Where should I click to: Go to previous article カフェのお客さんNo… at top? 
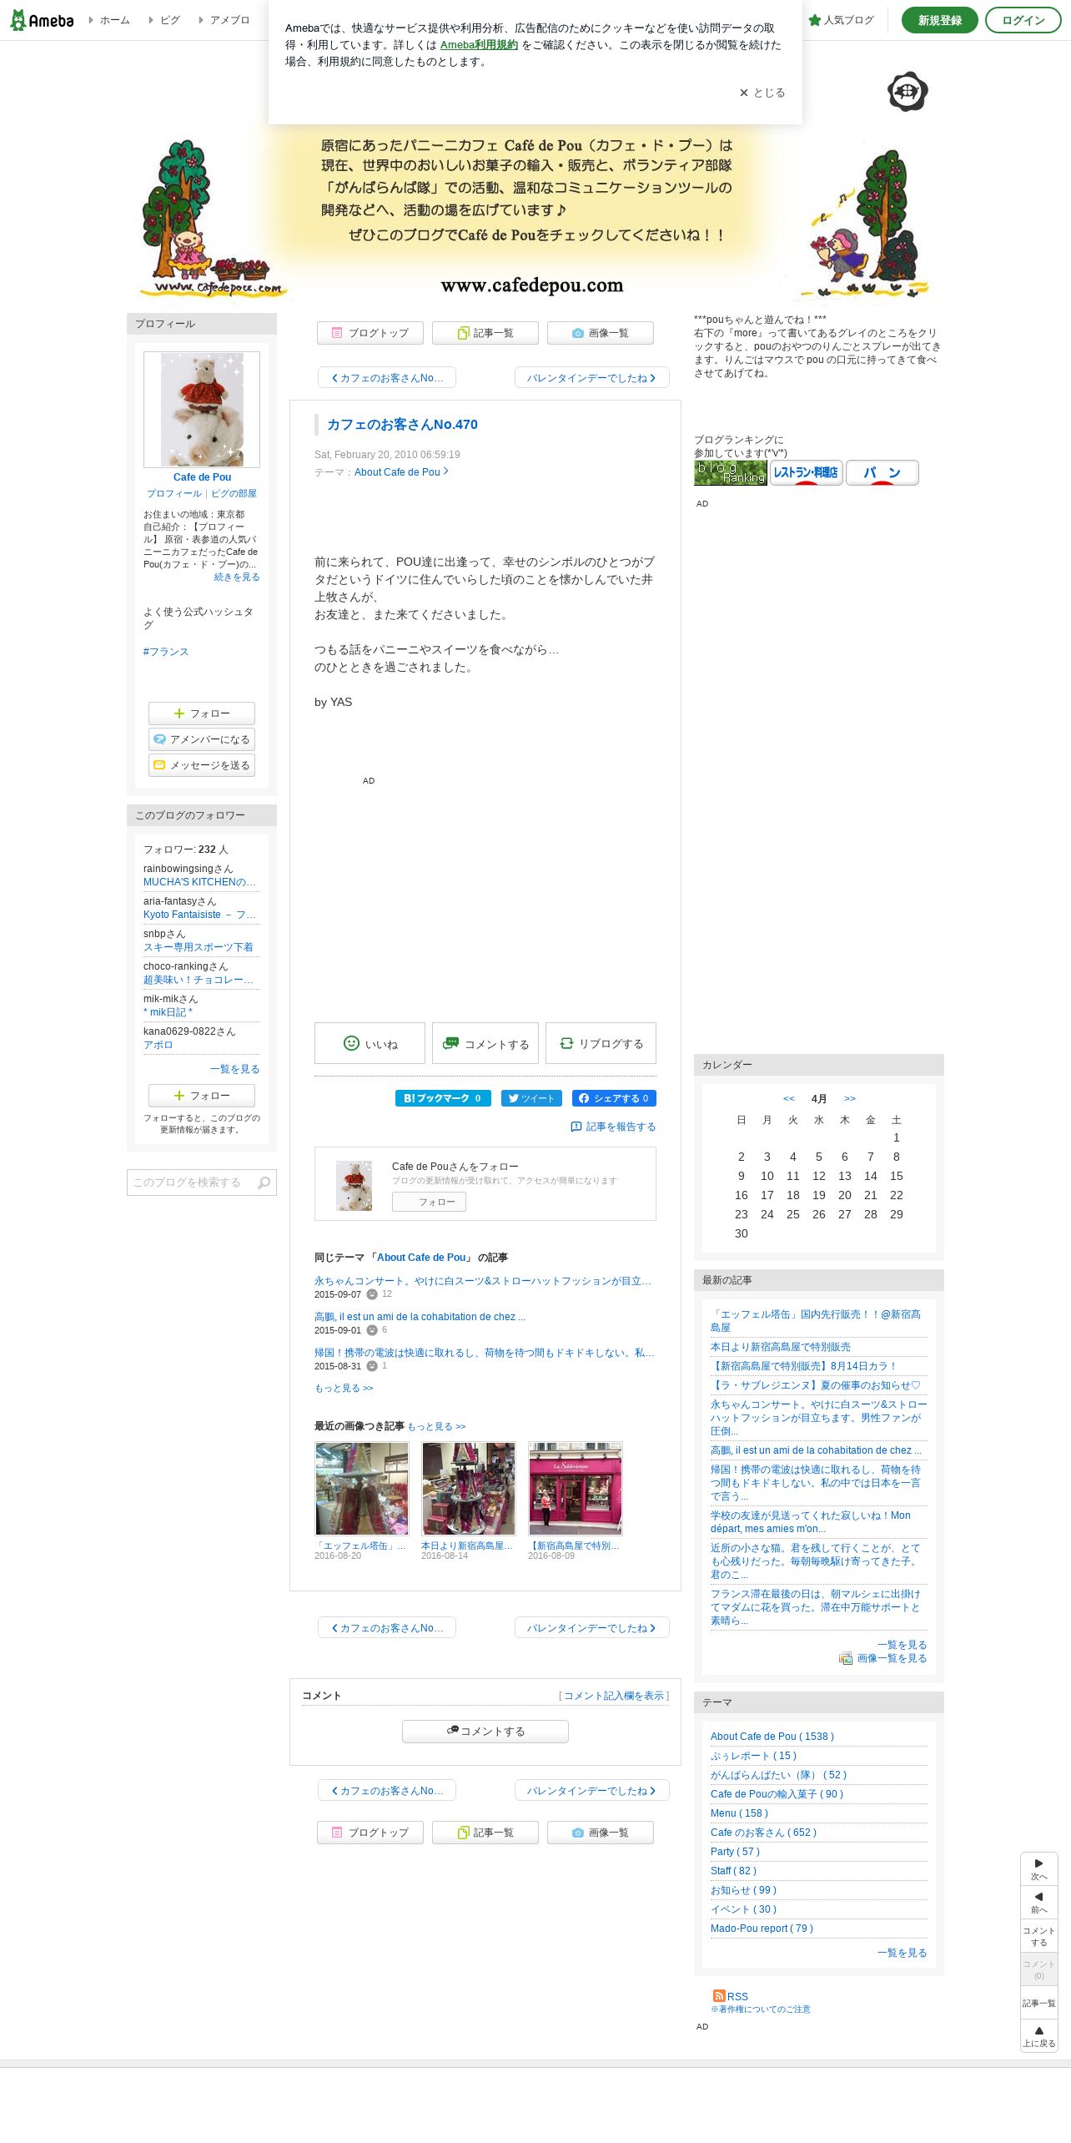(x=387, y=378)
